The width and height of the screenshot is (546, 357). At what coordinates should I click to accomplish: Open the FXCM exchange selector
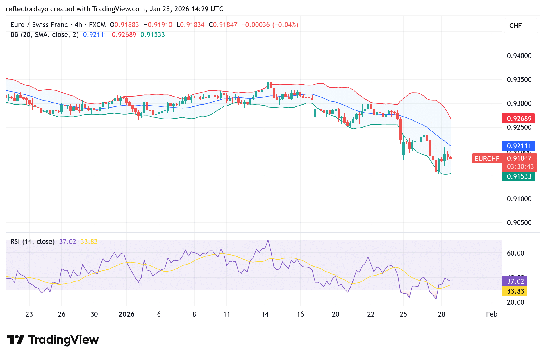tap(97, 25)
